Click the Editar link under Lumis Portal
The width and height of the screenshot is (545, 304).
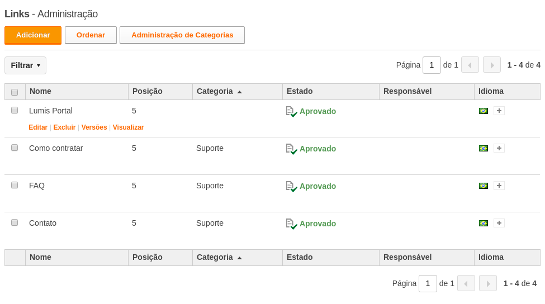pos(38,127)
